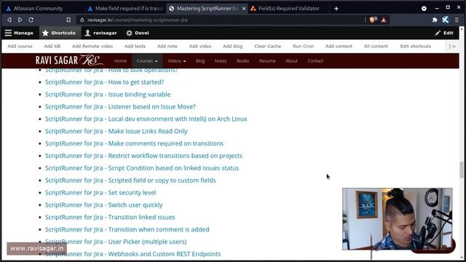Open the Switch user quickly link

(x=103, y=205)
